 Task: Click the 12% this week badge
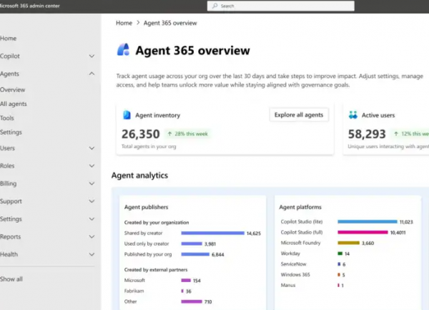410,134
